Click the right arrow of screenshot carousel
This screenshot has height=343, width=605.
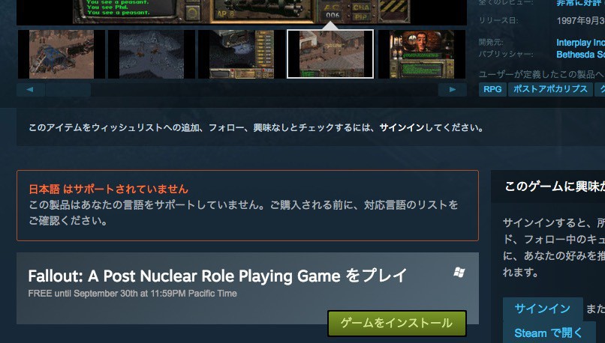452,90
